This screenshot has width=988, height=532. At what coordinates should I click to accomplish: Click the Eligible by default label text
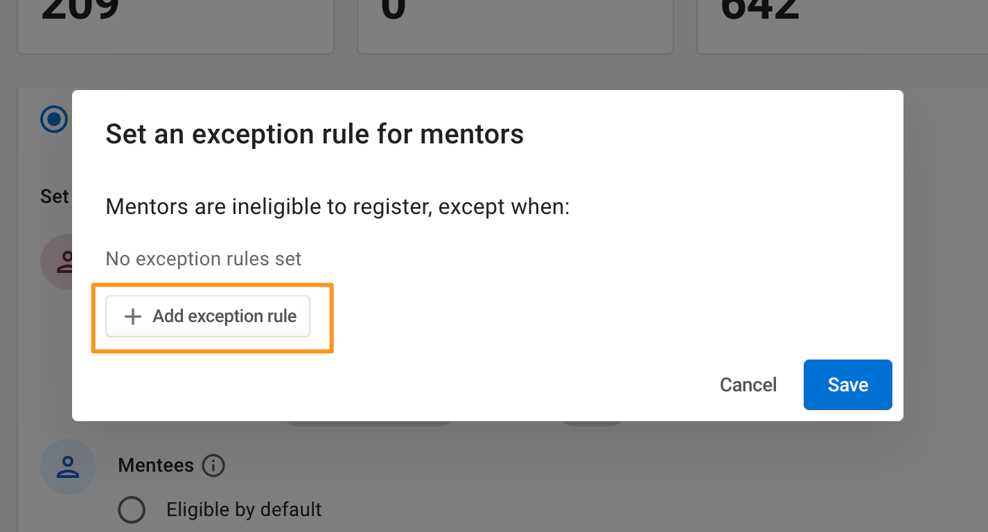pos(244,510)
